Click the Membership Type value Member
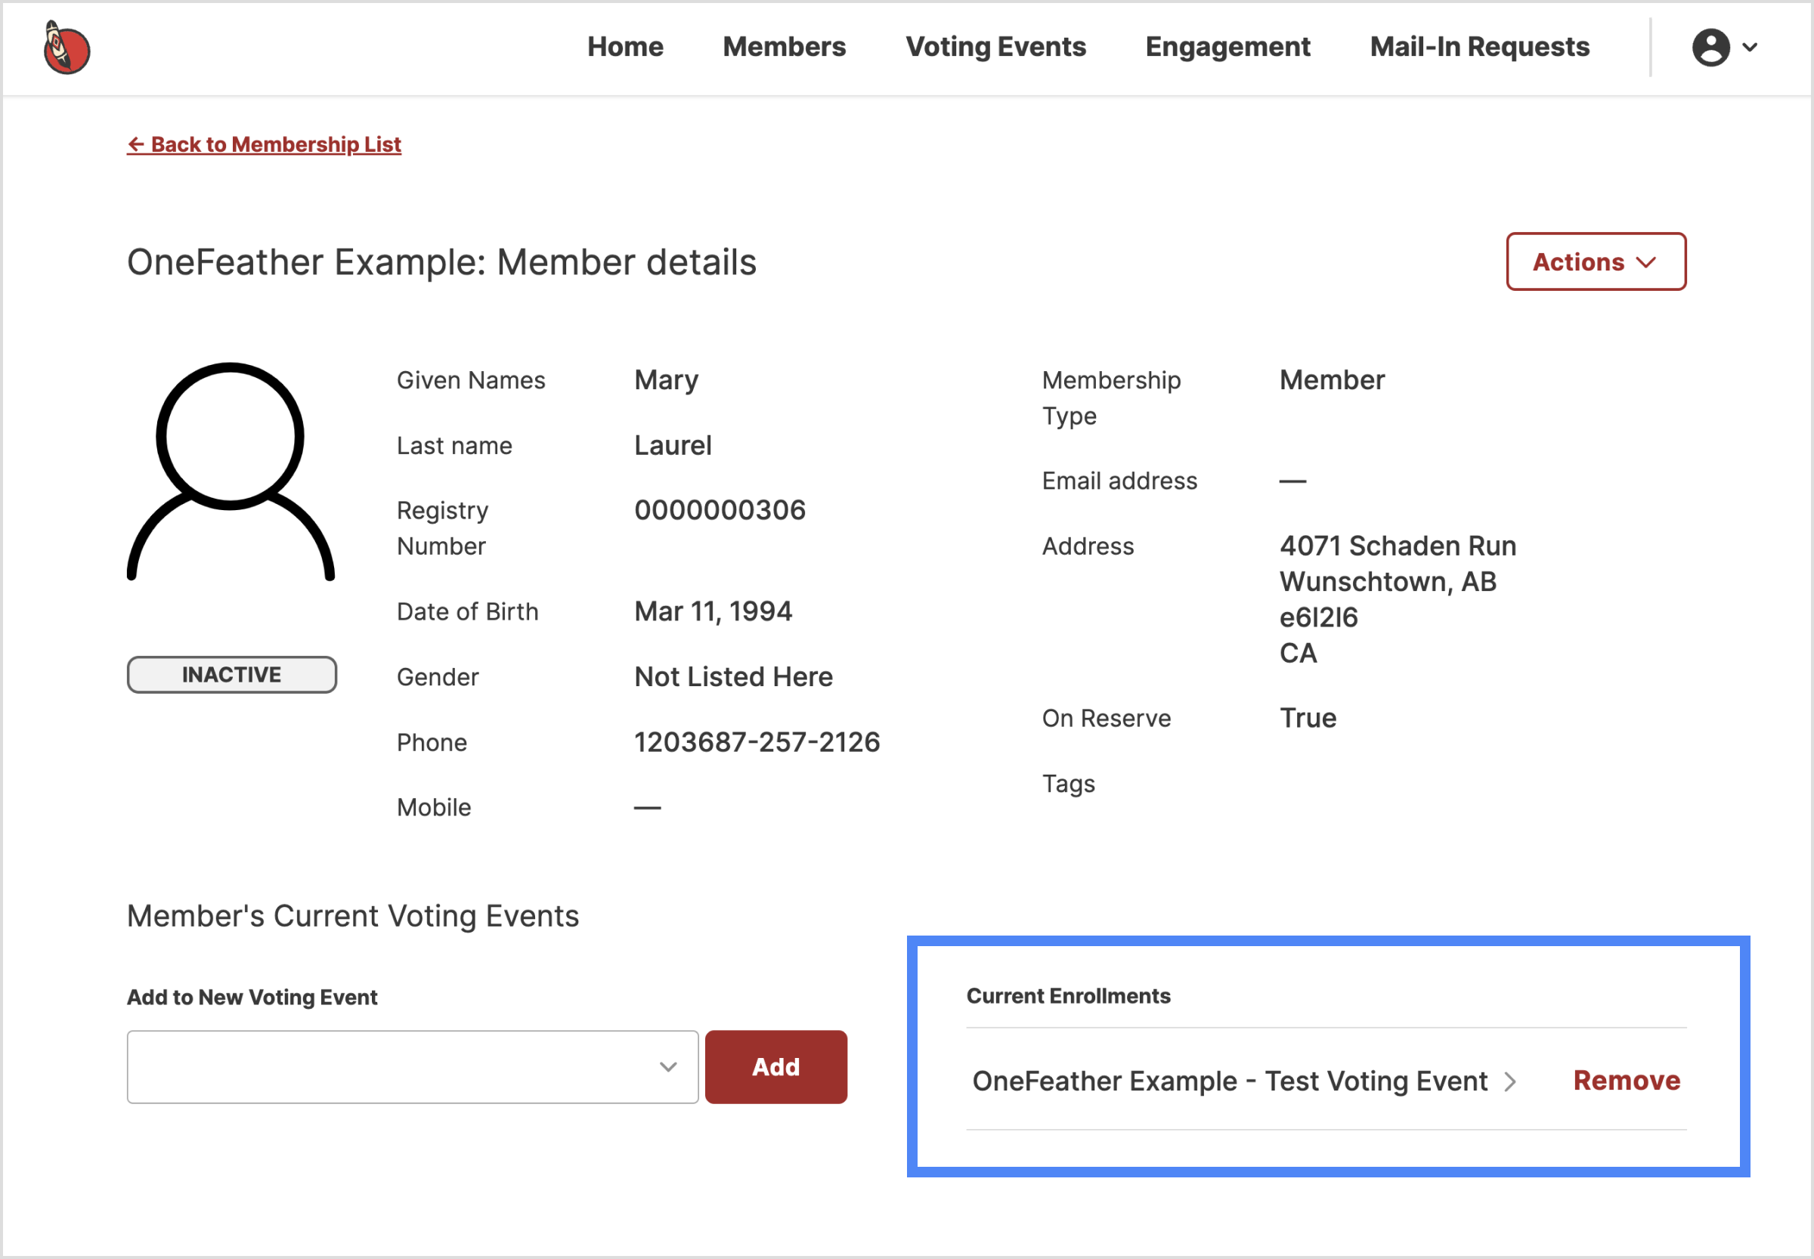 [1331, 380]
